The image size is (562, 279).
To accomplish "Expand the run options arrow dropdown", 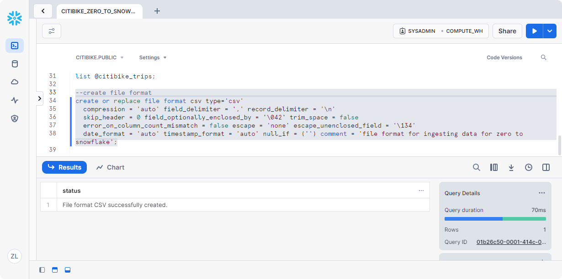I will pyautogui.click(x=550, y=31).
